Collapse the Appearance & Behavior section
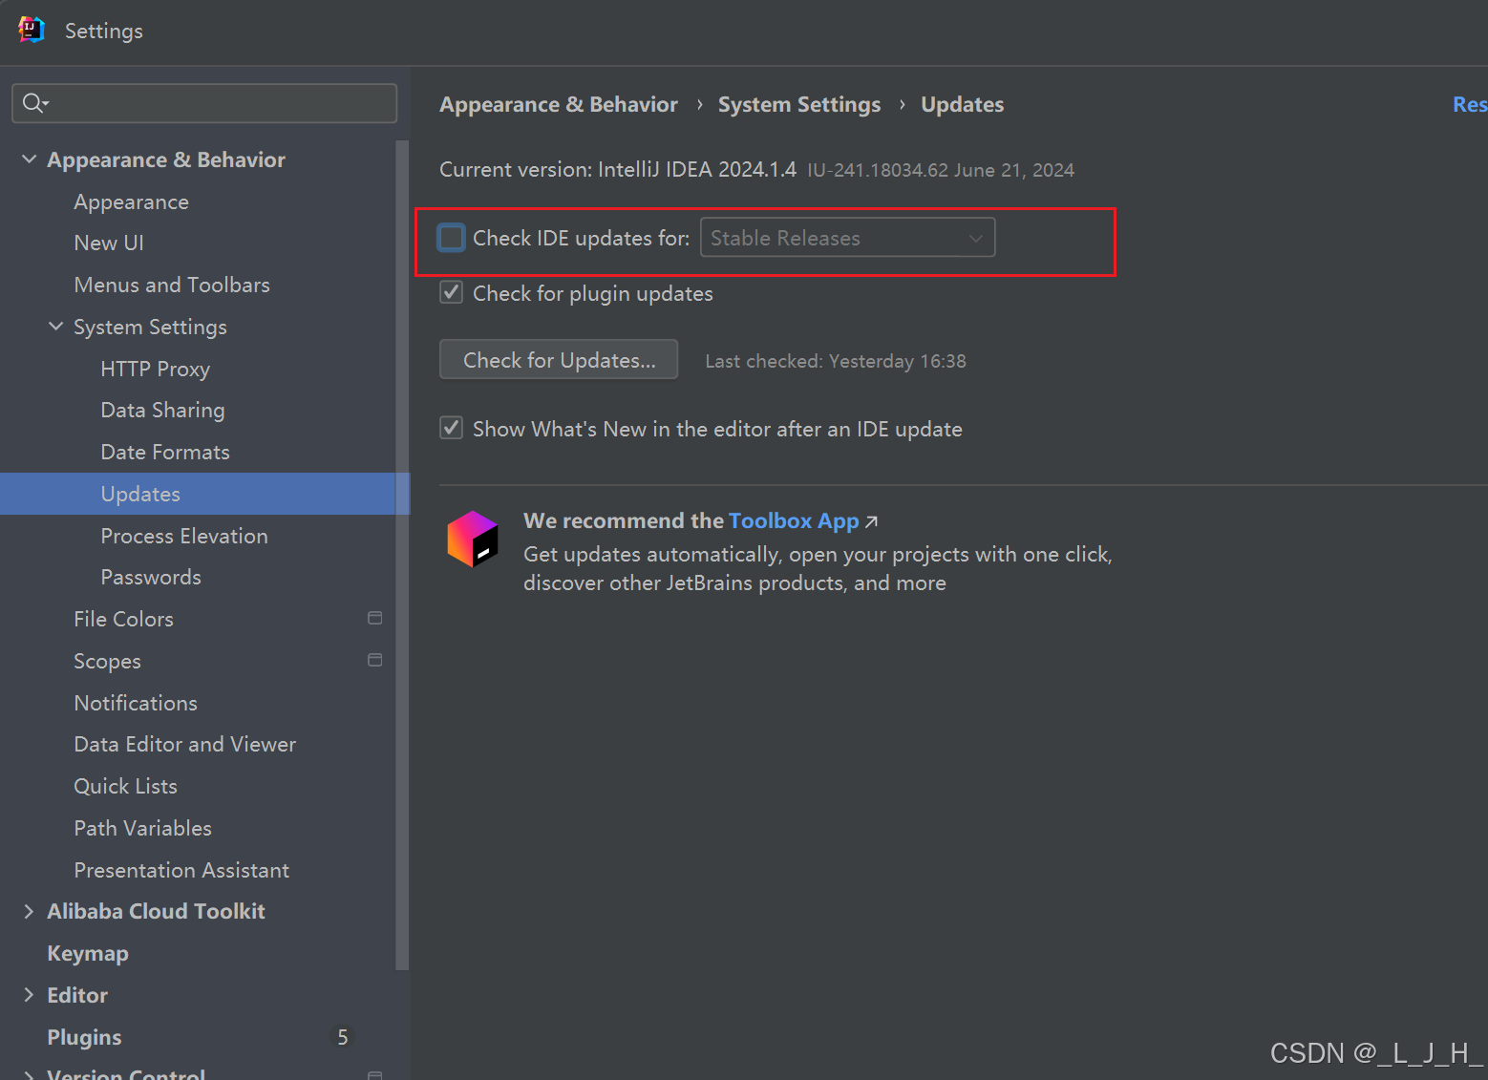The height and width of the screenshot is (1080, 1488). pyautogui.click(x=30, y=159)
